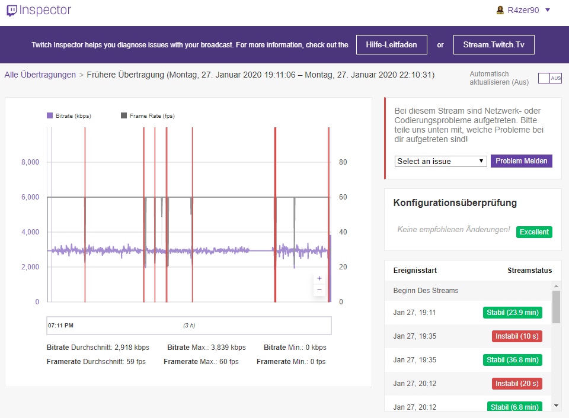The image size is (569, 418).
Task: Go to Alle Übertragungen breadcrumb
Action: (40, 75)
